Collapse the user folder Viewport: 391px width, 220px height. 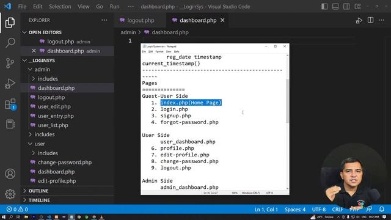coord(40,144)
